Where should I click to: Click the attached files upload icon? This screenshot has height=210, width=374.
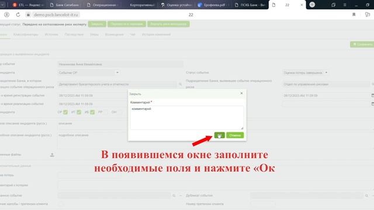coord(52,155)
